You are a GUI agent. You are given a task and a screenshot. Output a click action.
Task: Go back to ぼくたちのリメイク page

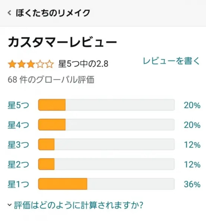pos(53,13)
